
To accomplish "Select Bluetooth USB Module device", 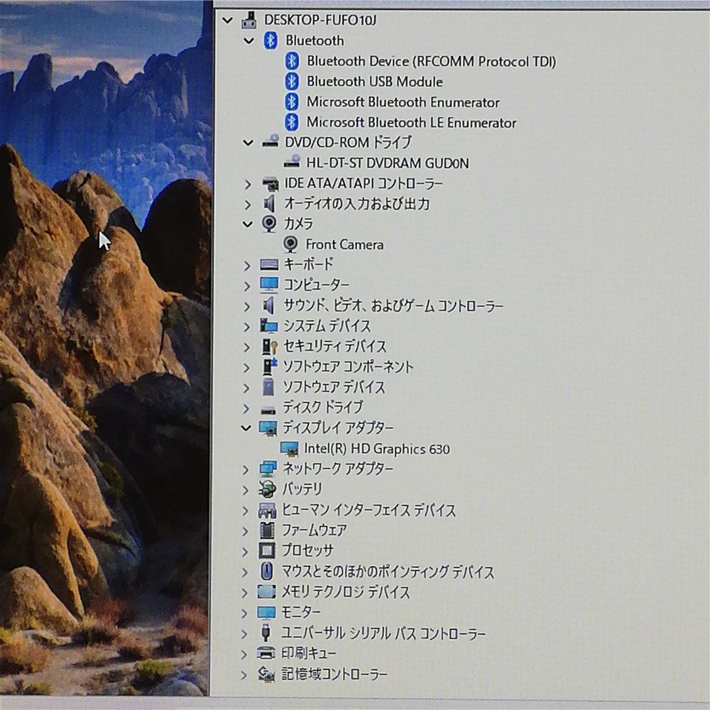I will pyautogui.click(x=375, y=82).
